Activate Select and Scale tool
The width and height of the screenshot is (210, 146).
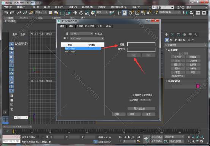tap(87, 13)
